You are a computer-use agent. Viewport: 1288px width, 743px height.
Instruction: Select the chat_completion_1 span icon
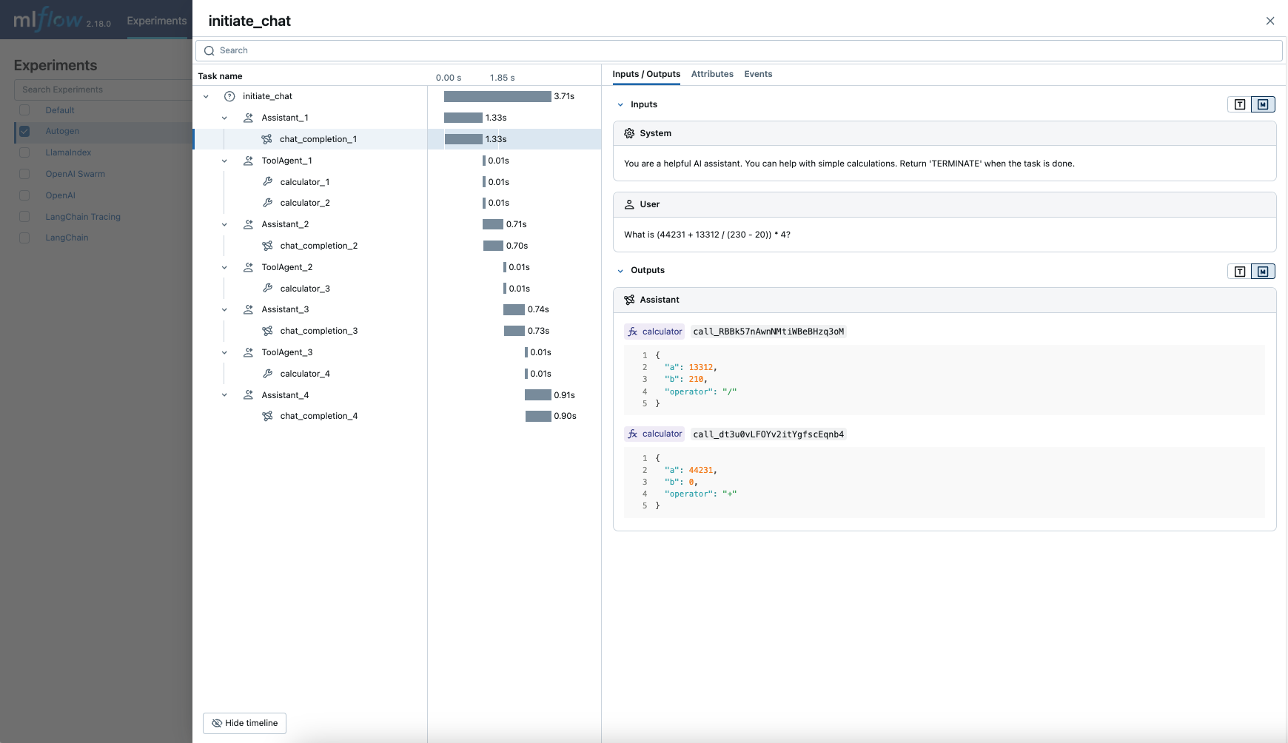[266, 138]
